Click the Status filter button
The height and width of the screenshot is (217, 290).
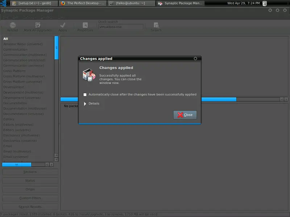(30, 180)
